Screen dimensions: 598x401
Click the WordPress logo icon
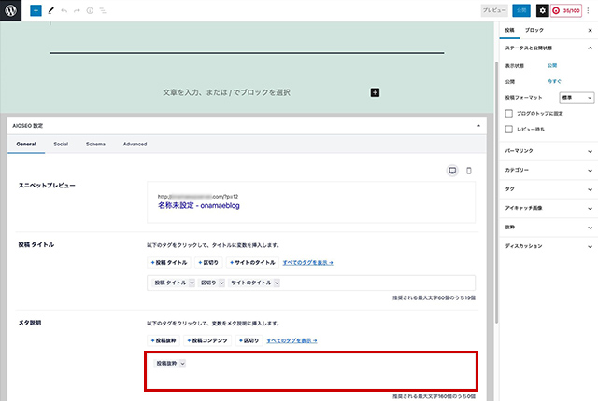point(10,10)
